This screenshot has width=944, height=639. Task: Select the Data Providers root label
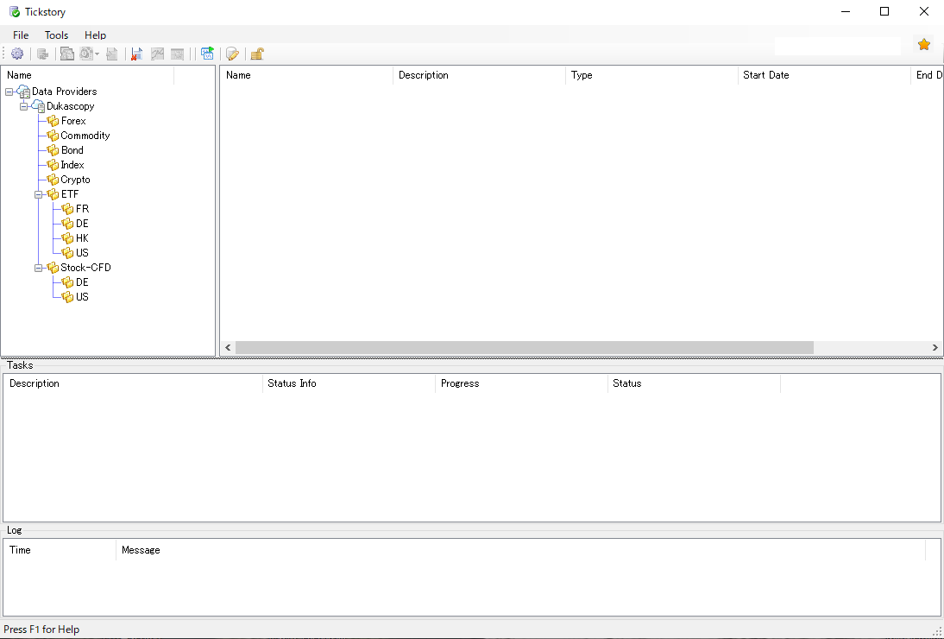(65, 92)
